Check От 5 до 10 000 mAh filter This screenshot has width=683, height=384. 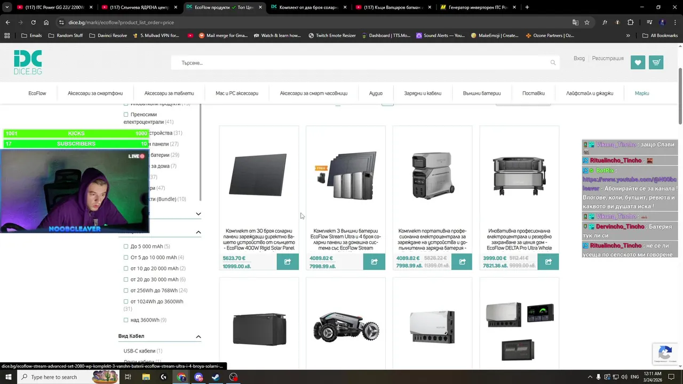(126, 258)
